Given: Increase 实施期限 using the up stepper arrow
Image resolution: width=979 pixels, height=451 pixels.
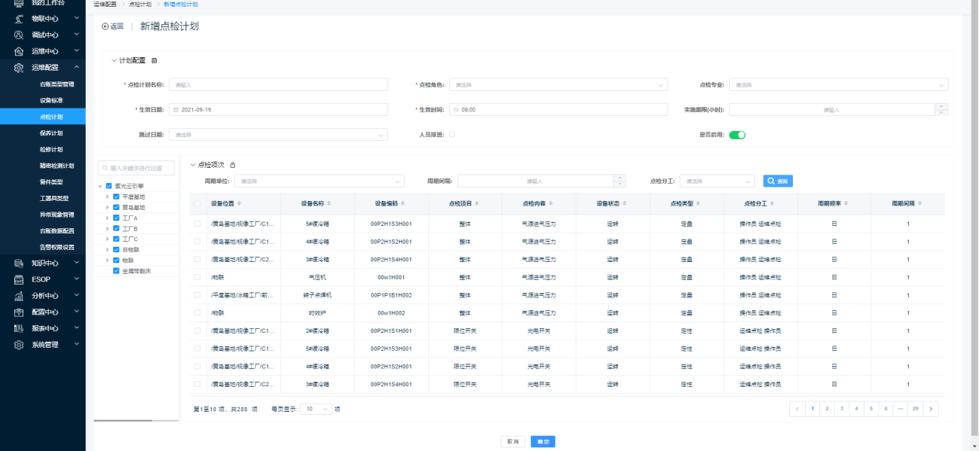Looking at the screenshot, I should click(941, 106).
